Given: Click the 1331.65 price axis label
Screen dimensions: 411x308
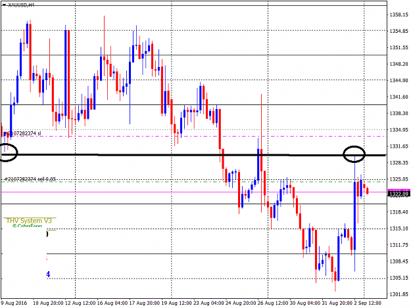Looking at the screenshot, I should [x=399, y=146].
